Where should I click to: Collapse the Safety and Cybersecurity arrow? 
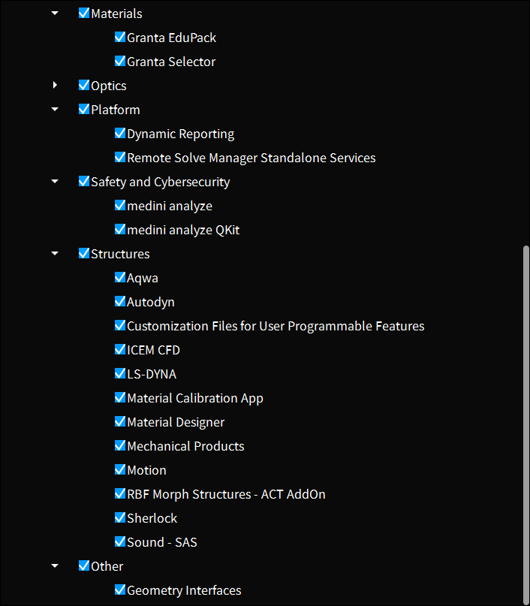point(55,181)
